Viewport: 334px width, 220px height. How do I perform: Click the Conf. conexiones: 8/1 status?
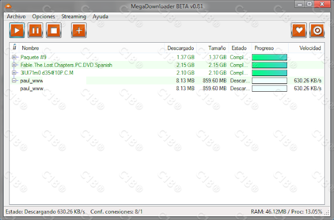click(x=116, y=212)
